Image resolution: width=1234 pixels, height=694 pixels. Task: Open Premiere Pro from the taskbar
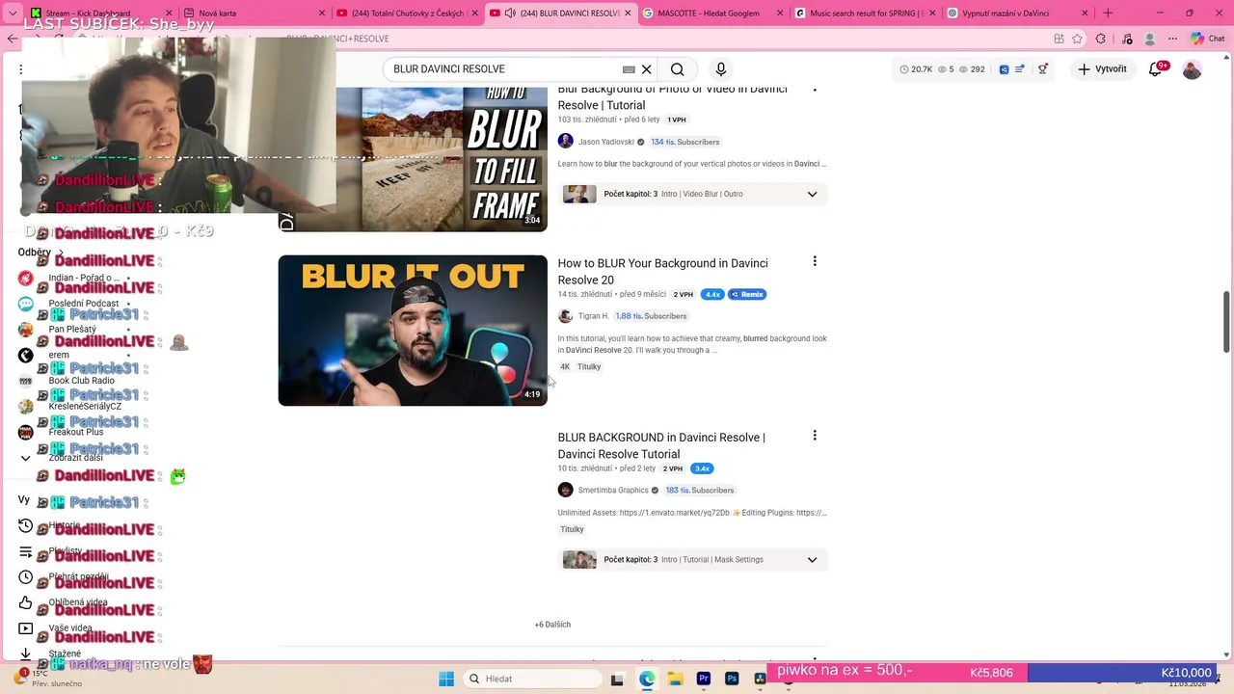tap(704, 679)
